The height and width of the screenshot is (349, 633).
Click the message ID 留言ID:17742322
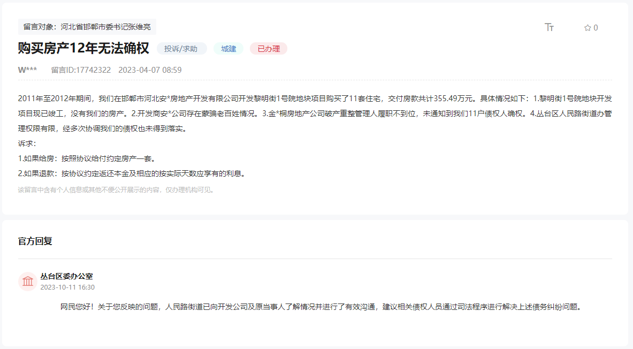coord(81,70)
